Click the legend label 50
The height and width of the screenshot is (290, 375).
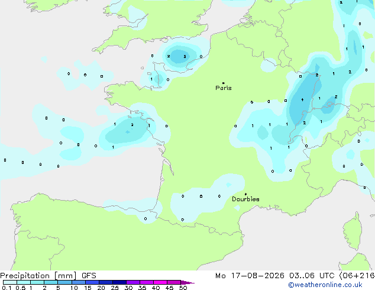[x=183, y=288]
